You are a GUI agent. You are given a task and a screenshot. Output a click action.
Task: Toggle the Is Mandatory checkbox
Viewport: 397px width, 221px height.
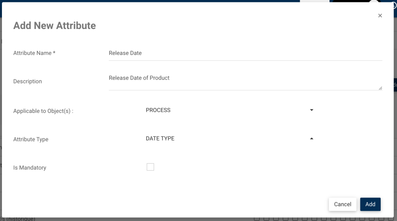(150, 167)
